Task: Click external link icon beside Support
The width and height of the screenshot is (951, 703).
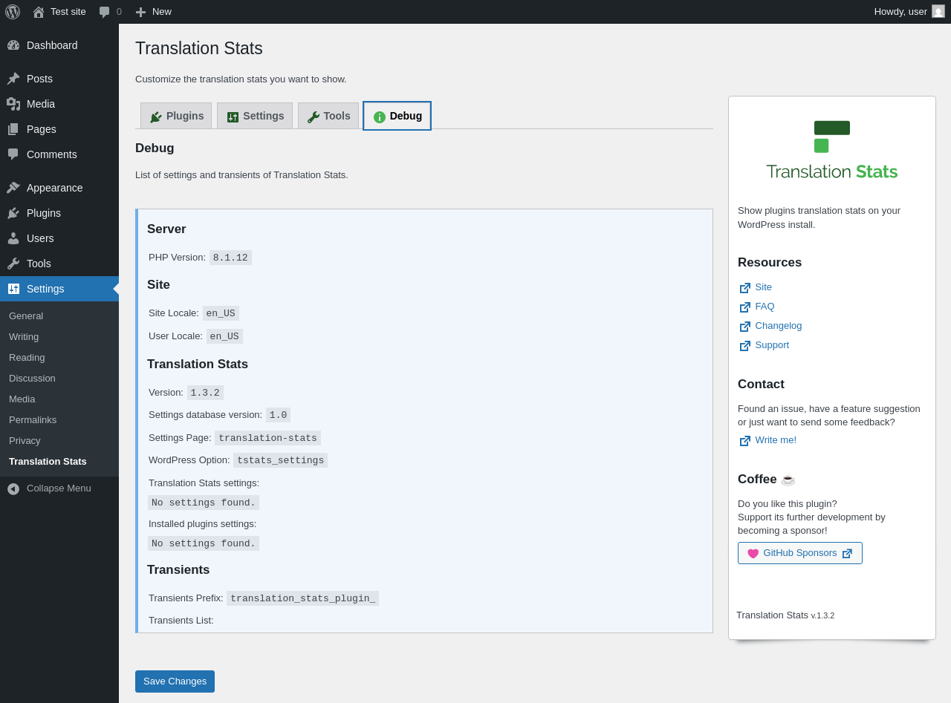Action: (x=745, y=346)
